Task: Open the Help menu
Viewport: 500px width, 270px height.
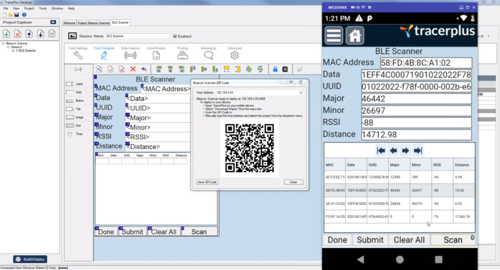Action: (x=71, y=8)
